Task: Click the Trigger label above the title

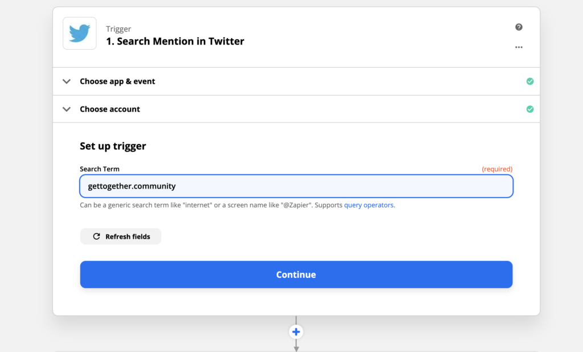Action: [x=118, y=28]
